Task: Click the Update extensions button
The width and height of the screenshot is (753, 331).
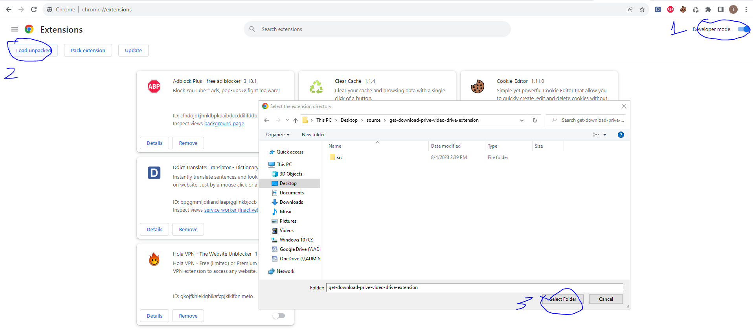Action: (133, 50)
